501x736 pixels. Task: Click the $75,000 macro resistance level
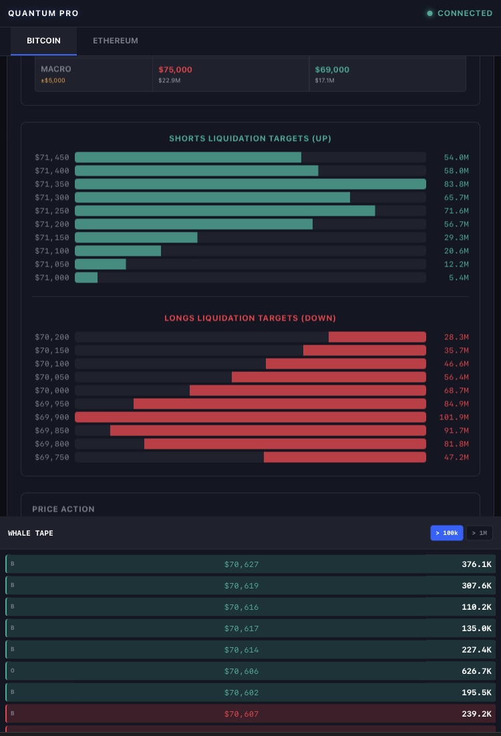pos(175,69)
